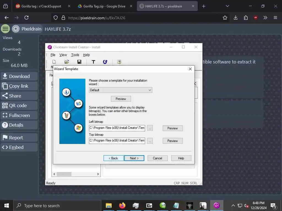This screenshot has width=282, height=211.
Task: Open the View menu in Install Creator
Action: 63,55
